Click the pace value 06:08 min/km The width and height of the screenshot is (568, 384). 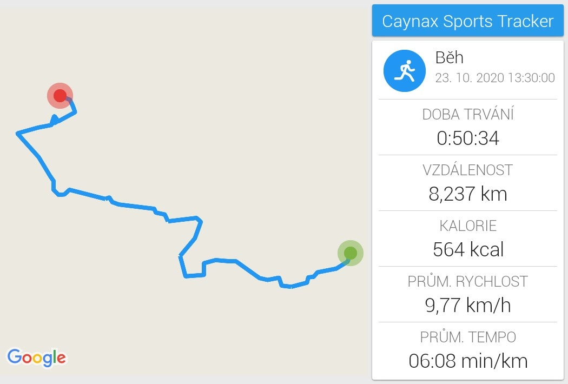click(468, 361)
